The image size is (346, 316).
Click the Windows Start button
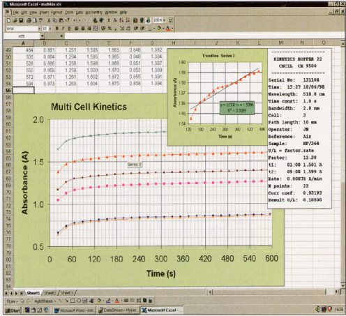13,310
